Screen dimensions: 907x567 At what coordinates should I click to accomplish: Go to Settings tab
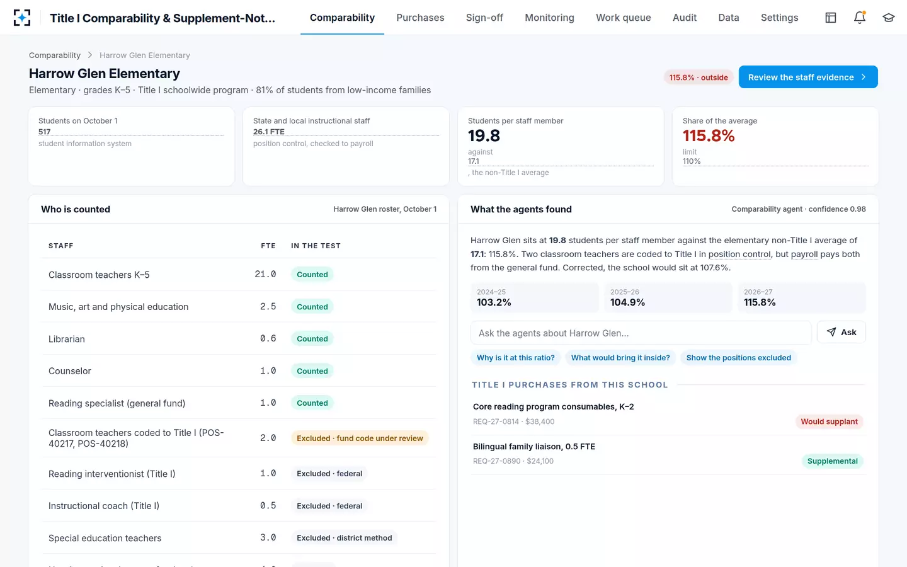(779, 18)
